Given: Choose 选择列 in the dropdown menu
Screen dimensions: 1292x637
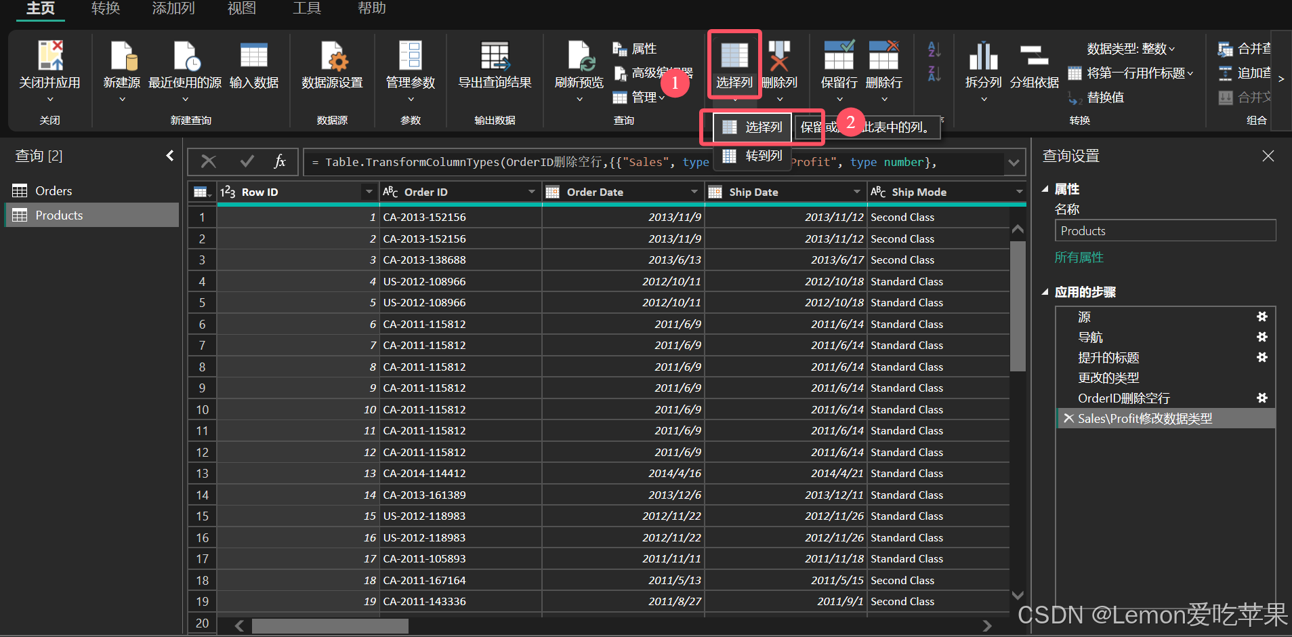Looking at the screenshot, I should 752,127.
